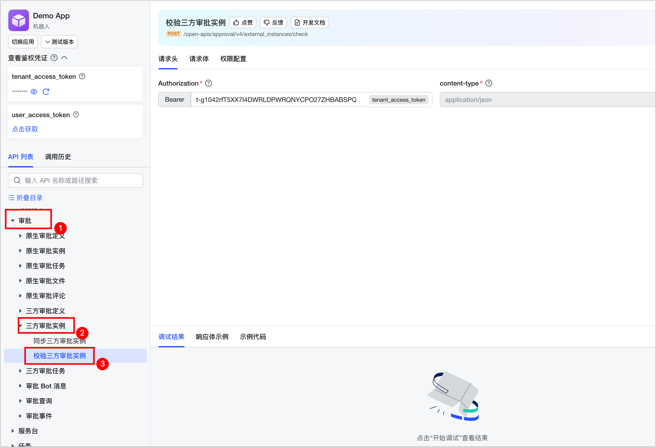This screenshot has width=656, height=447.
Task: Open the 开发文档 documentation
Action: coord(310,23)
